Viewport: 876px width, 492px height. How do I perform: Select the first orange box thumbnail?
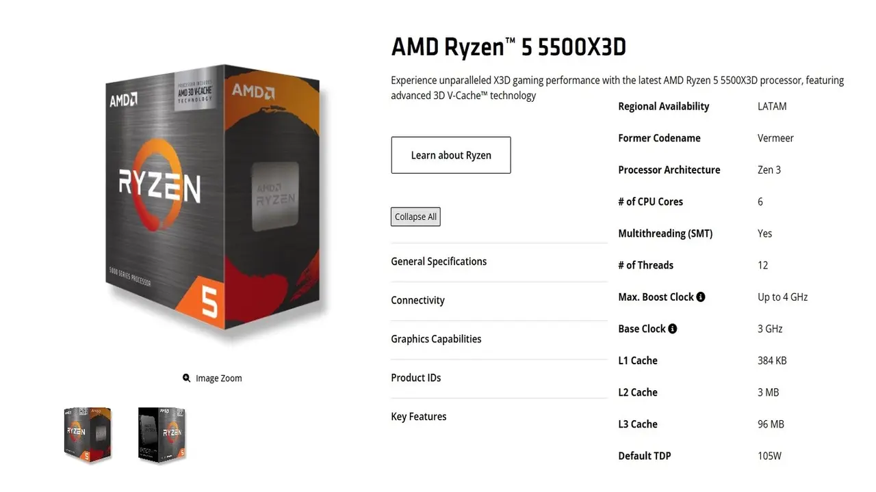(87, 434)
